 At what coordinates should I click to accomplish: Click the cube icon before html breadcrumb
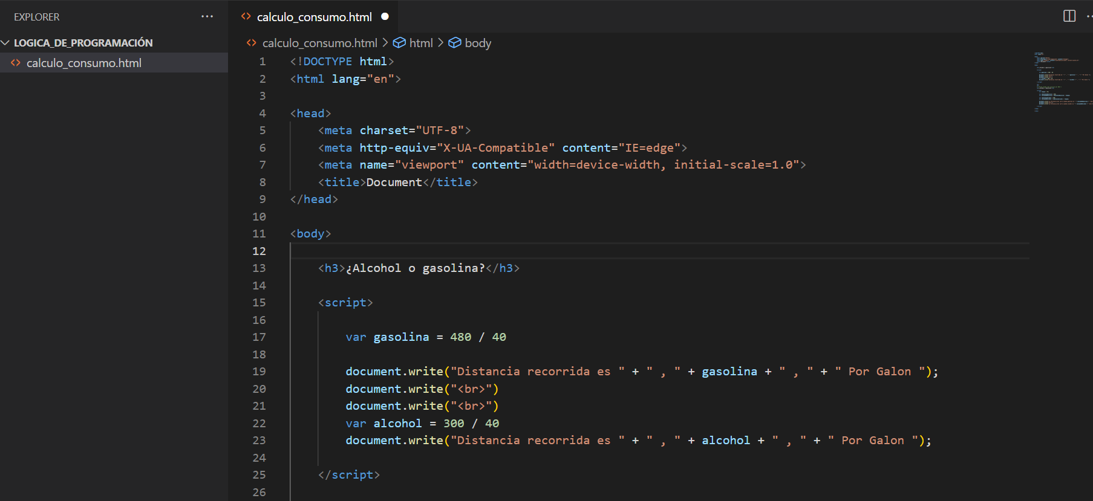pyautogui.click(x=399, y=43)
